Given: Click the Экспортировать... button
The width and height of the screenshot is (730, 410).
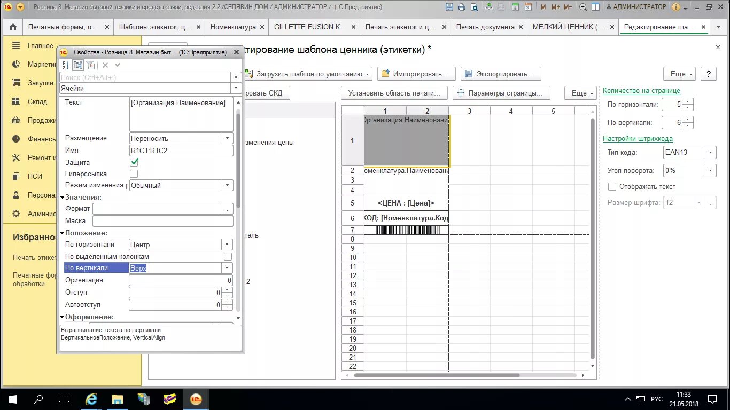Looking at the screenshot, I should (501, 74).
